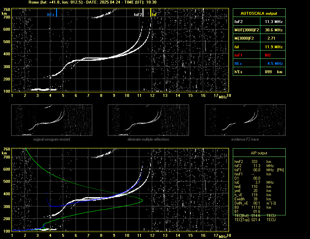Select the 'original ionogram resized' thumbnail

tap(52, 120)
